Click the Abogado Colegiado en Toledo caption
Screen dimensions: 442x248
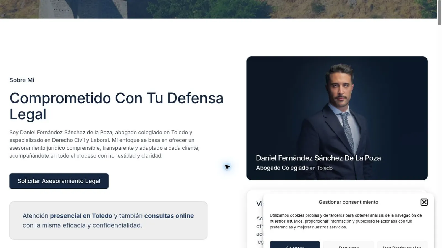(294, 168)
